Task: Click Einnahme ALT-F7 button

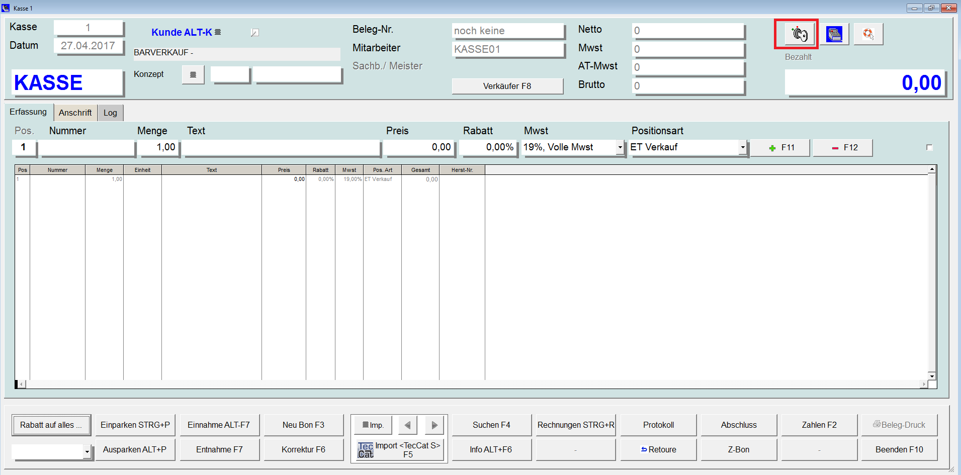Action: click(219, 425)
